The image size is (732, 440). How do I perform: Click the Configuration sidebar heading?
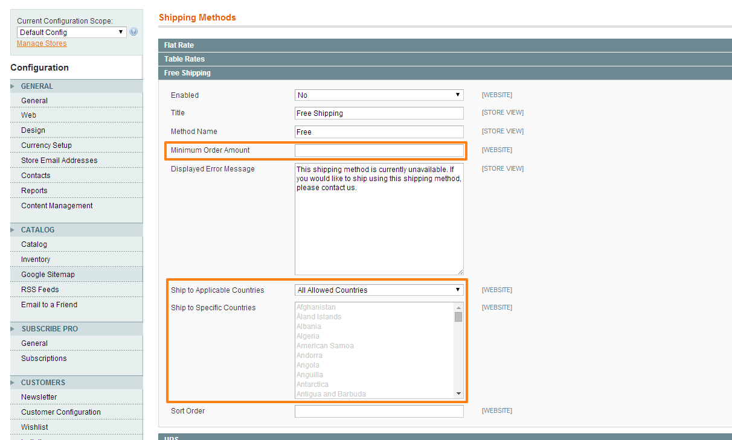(x=40, y=68)
